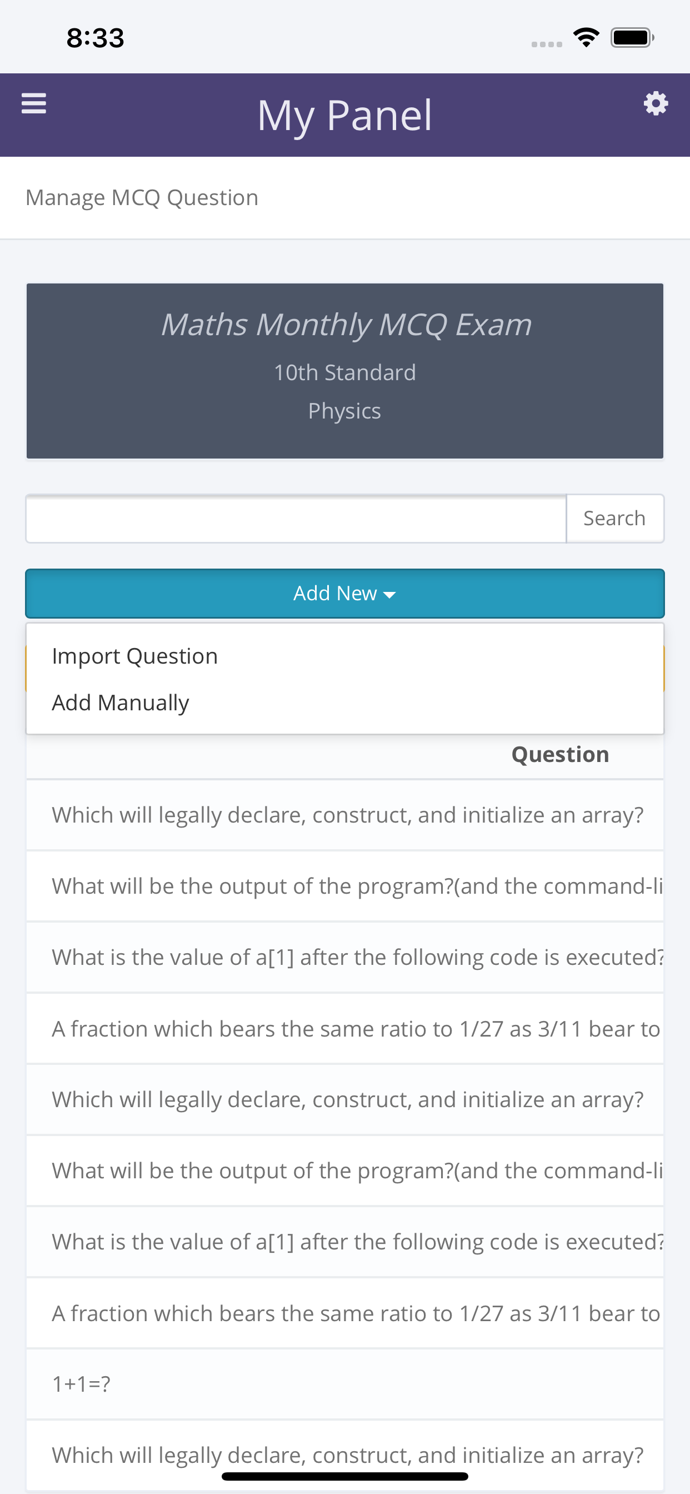Image resolution: width=690 pixels, height=1494 pixels.
Task: Open the hamburger menu
Action: 34,104
